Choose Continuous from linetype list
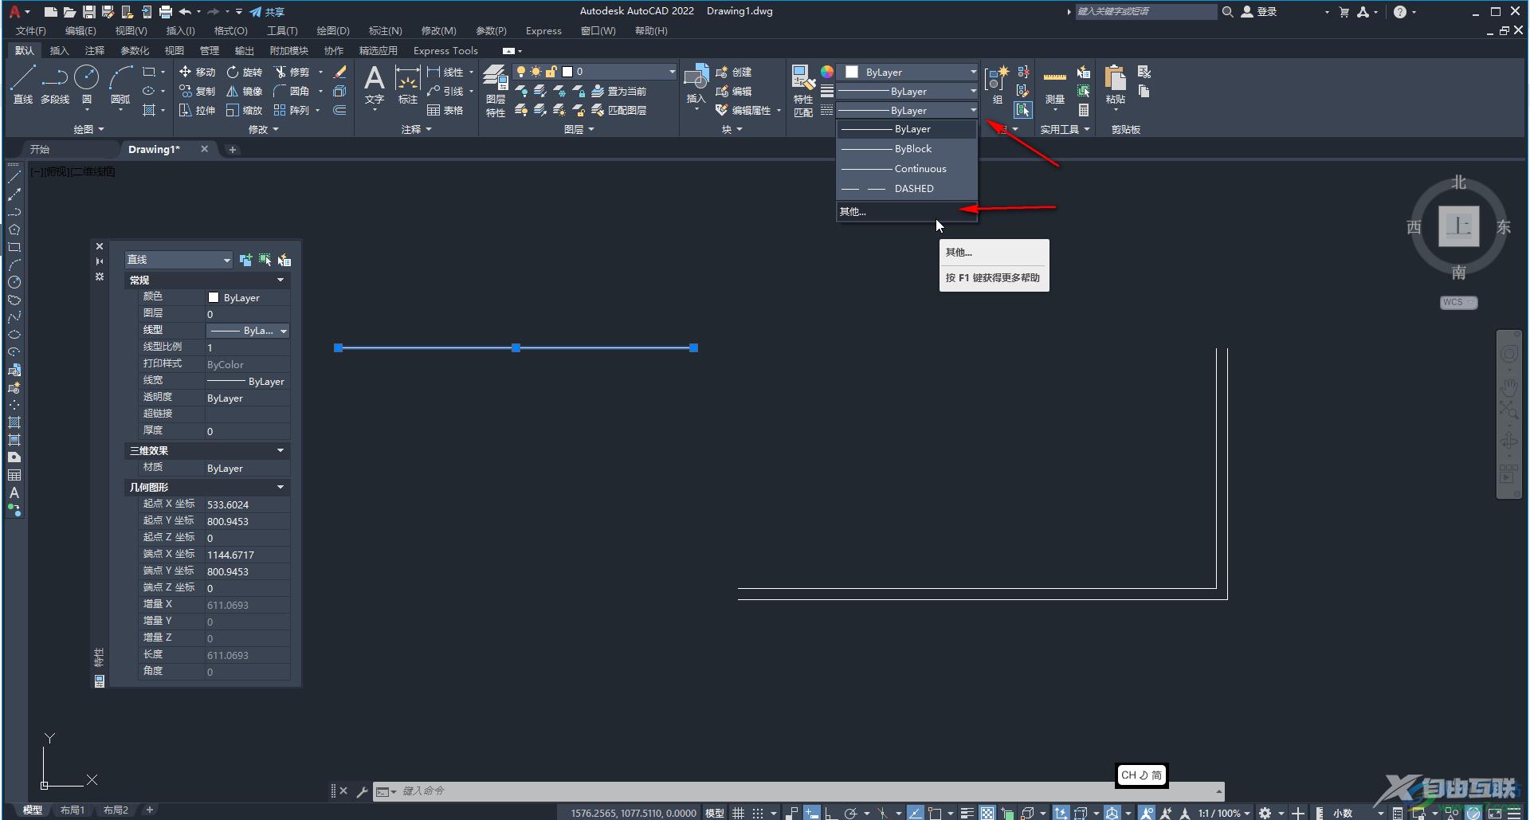 point(907,169)
